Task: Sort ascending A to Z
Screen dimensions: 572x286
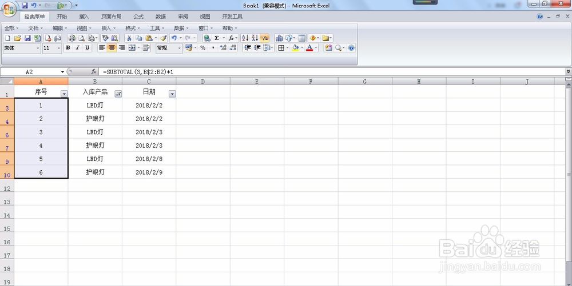Action: pos(245,38)
